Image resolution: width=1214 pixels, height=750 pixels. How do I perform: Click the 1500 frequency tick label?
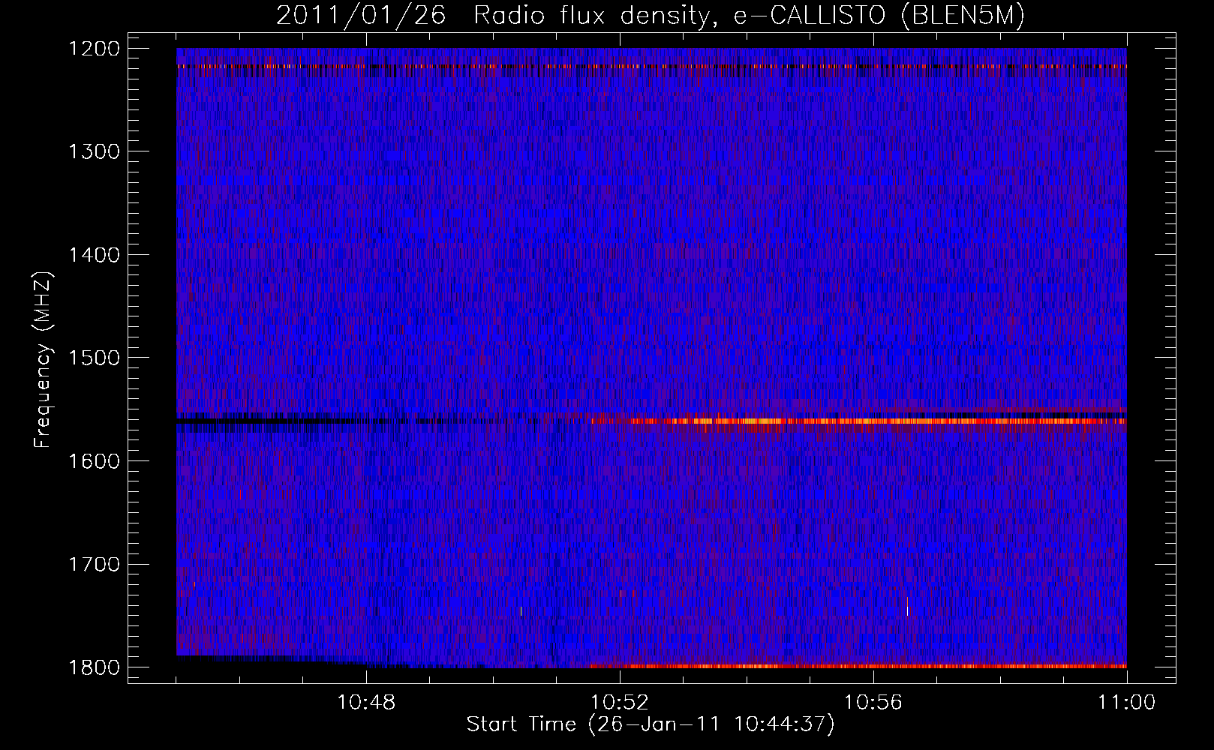(94, 358)
